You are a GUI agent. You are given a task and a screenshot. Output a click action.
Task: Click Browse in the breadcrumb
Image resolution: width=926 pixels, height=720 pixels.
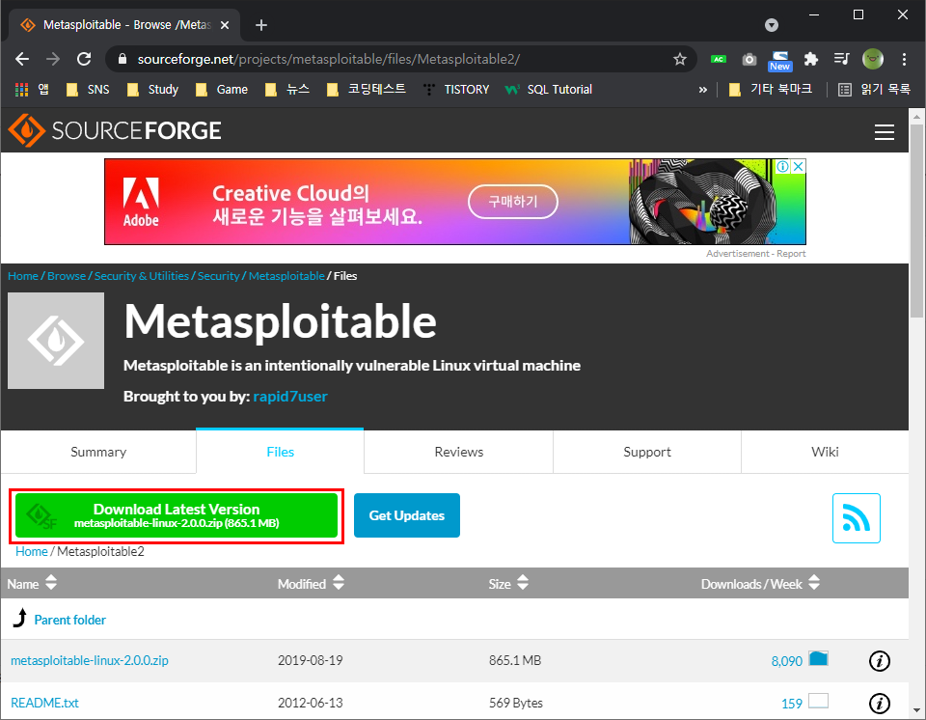click(67, 275)
